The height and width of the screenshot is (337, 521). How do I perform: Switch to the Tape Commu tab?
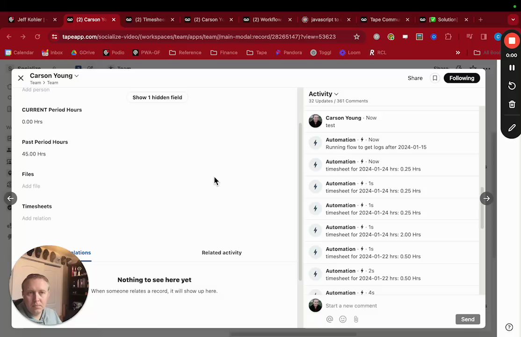coord(385,20)
